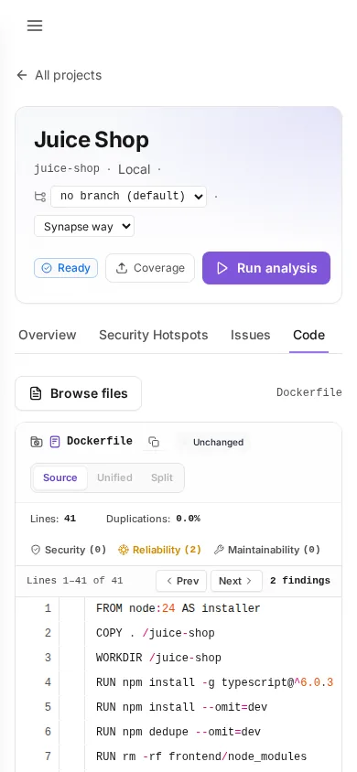
Task: Filter by Maintainability (0) findings
Action: (267, 550)
